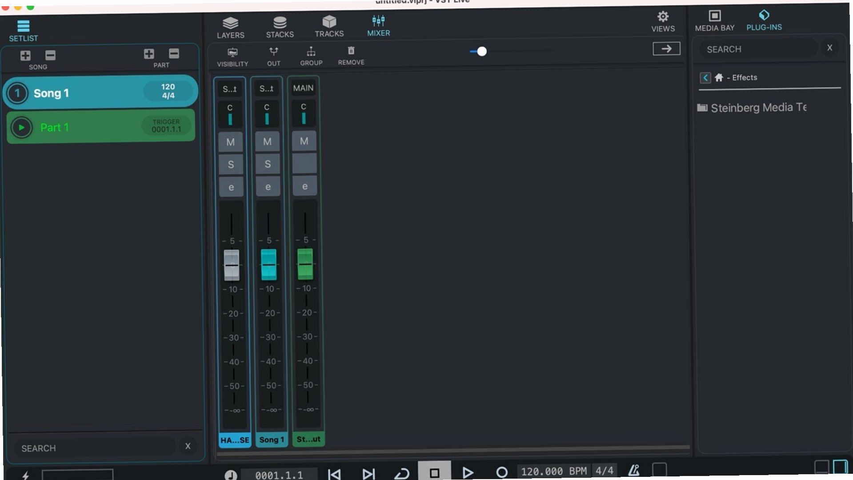Click the Group channels icon

click(x=311, y=56)
